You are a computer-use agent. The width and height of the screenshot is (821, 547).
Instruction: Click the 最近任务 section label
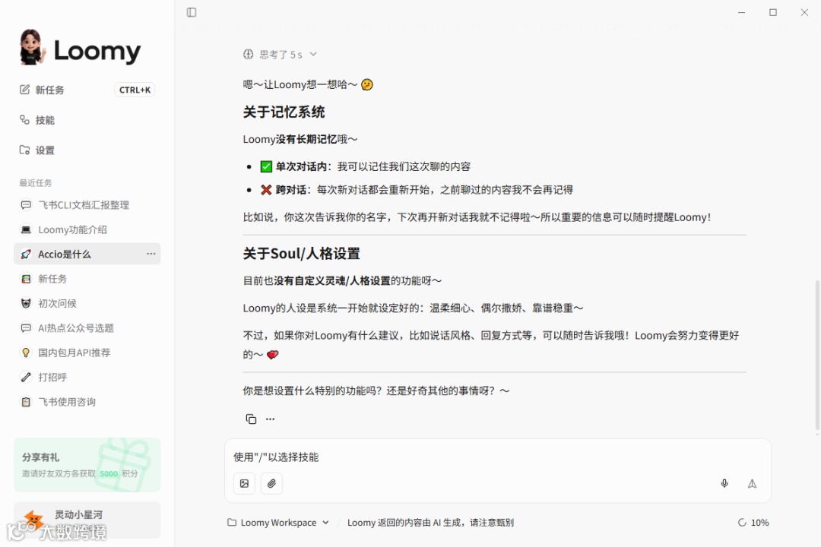pyautogui.click(x=36, y=182)
